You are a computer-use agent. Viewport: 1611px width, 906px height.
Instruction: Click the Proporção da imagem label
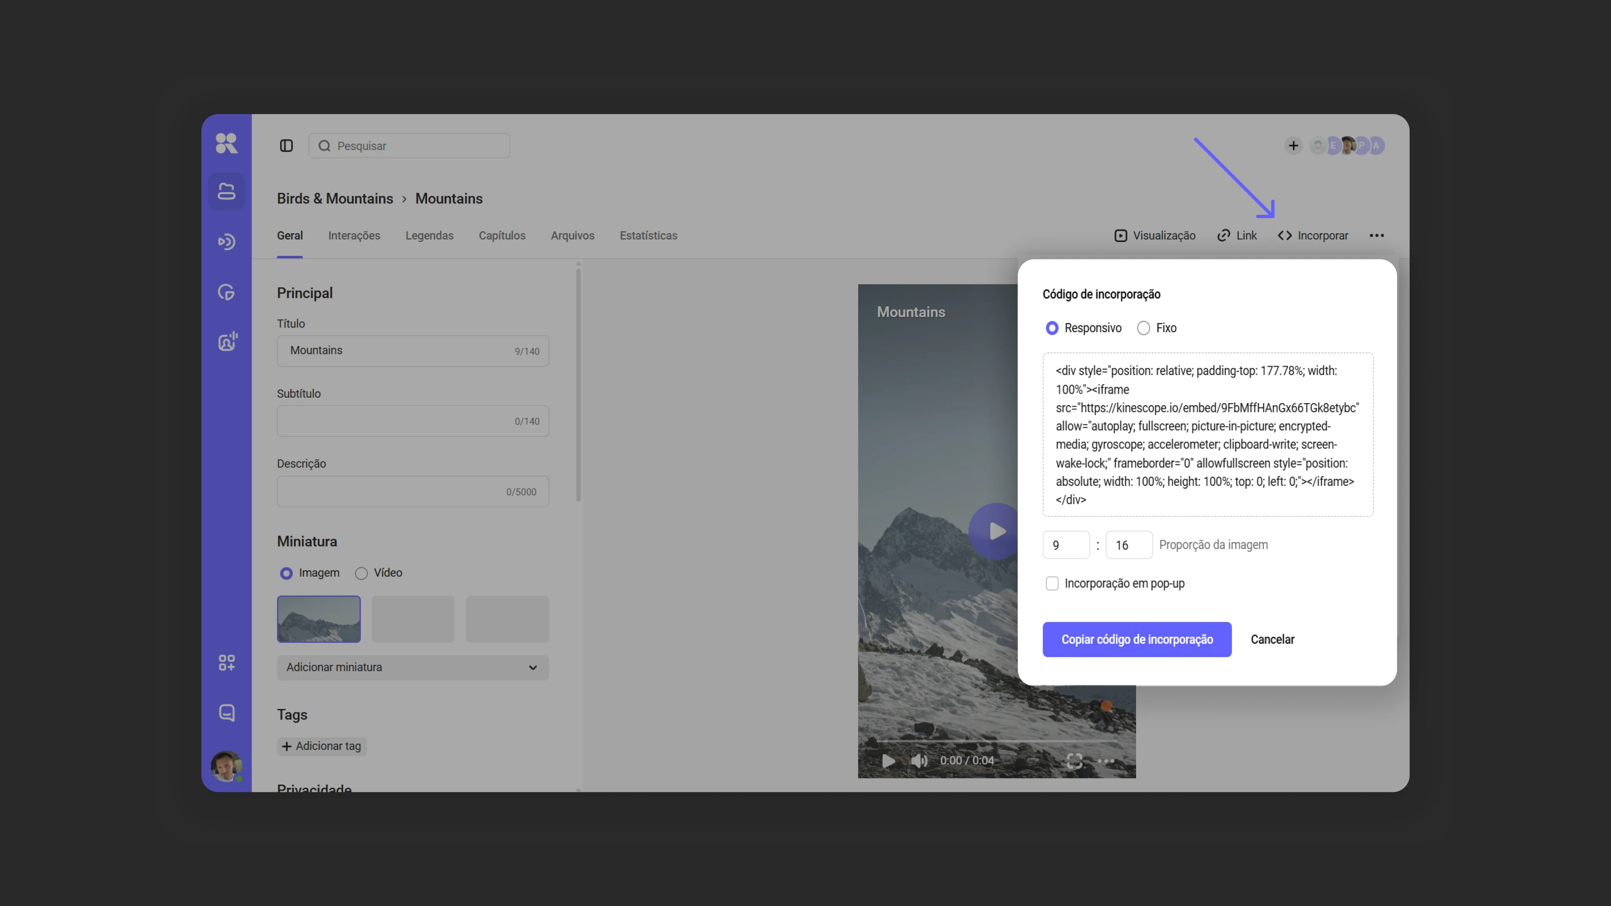[x=1213, y=545]
